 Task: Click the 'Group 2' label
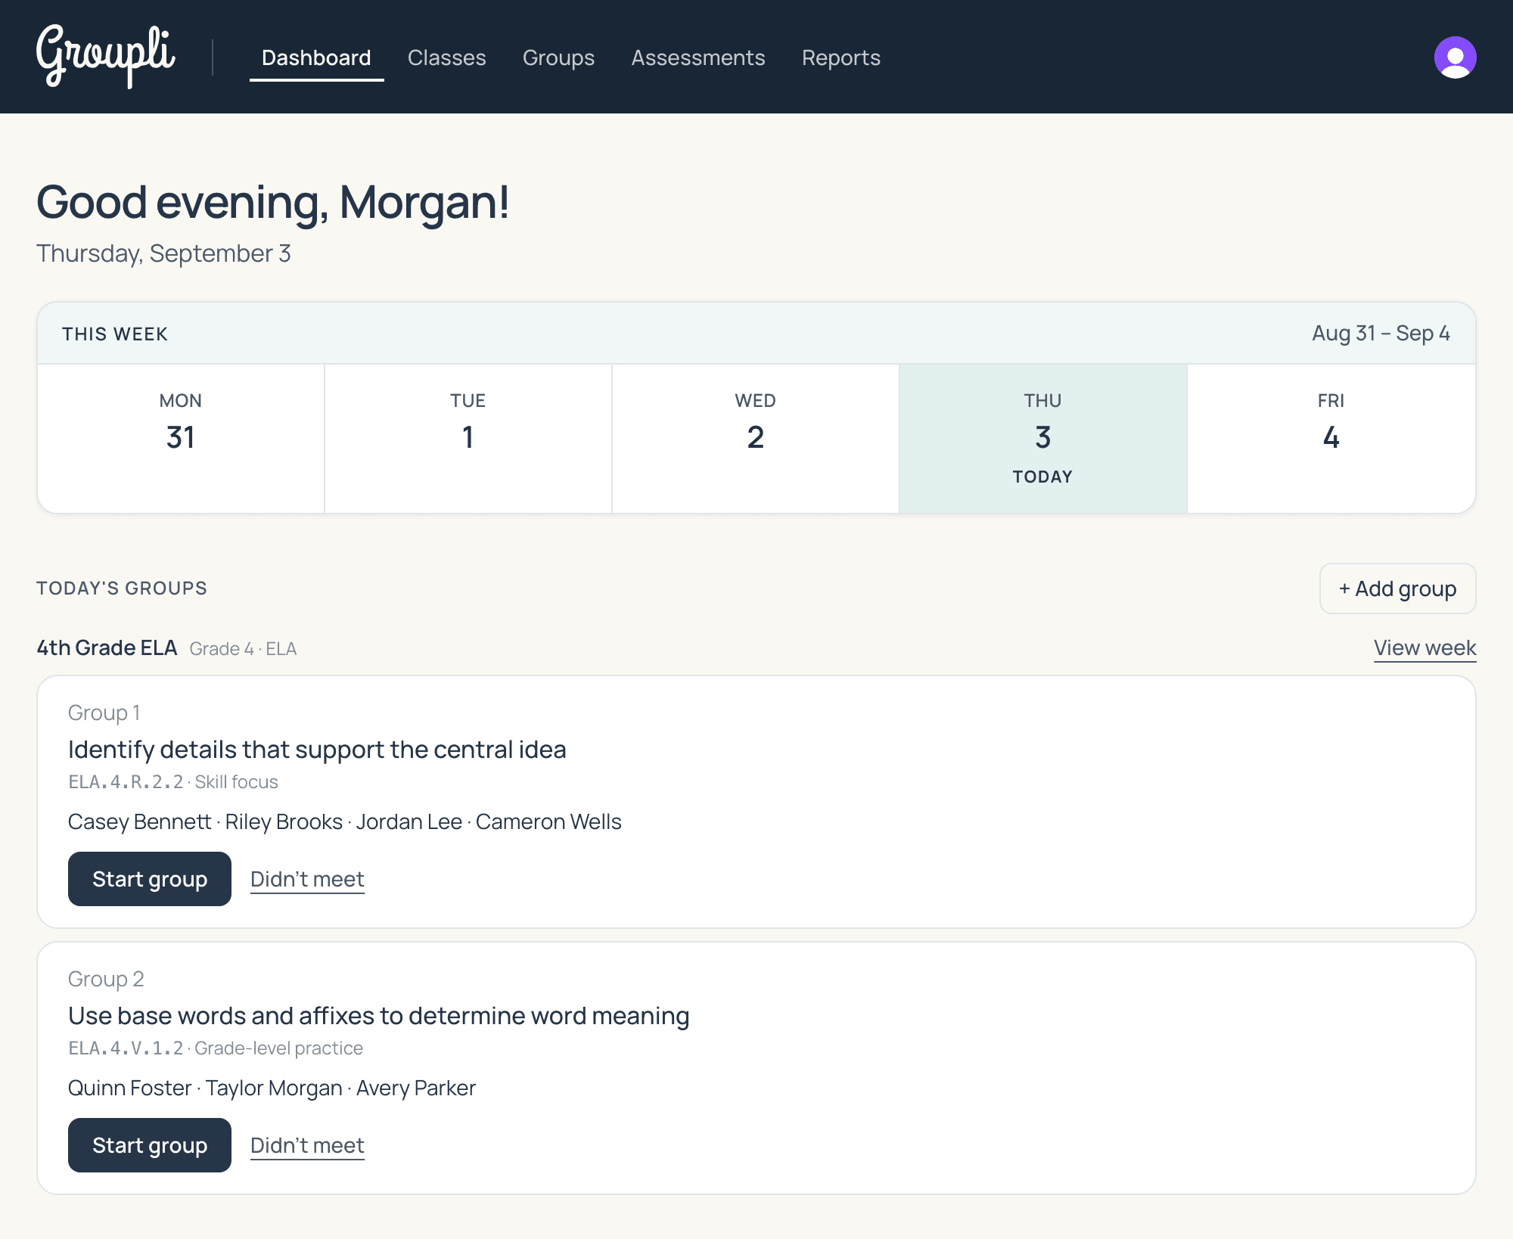[106, 980]
